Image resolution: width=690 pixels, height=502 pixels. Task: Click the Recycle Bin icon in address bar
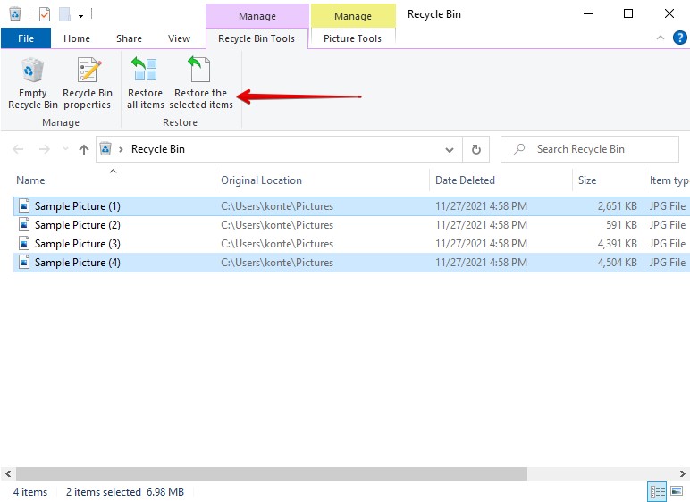tap(105, 149)
